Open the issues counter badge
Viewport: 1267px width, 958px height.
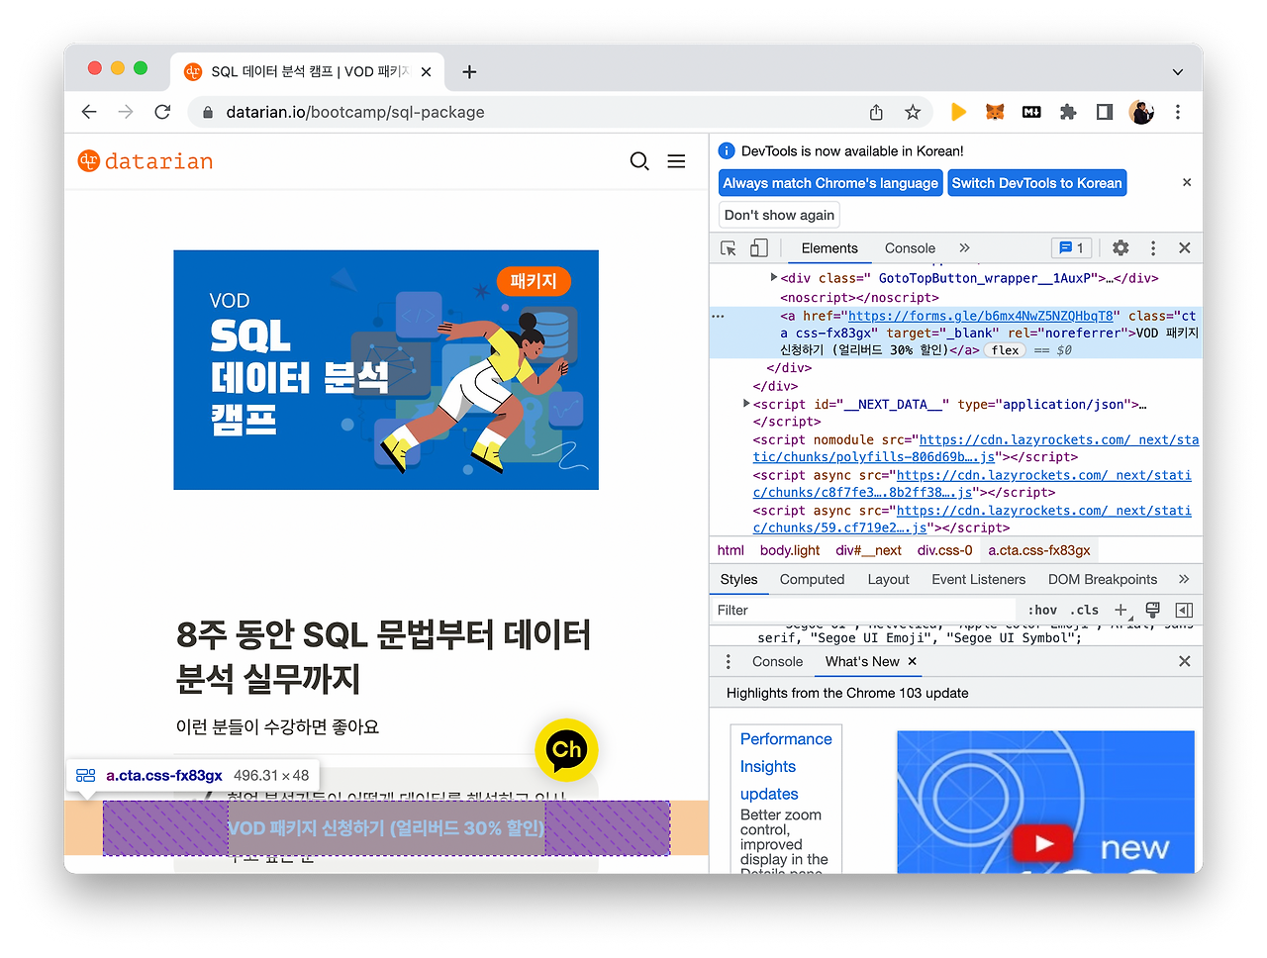[1071, 248]
